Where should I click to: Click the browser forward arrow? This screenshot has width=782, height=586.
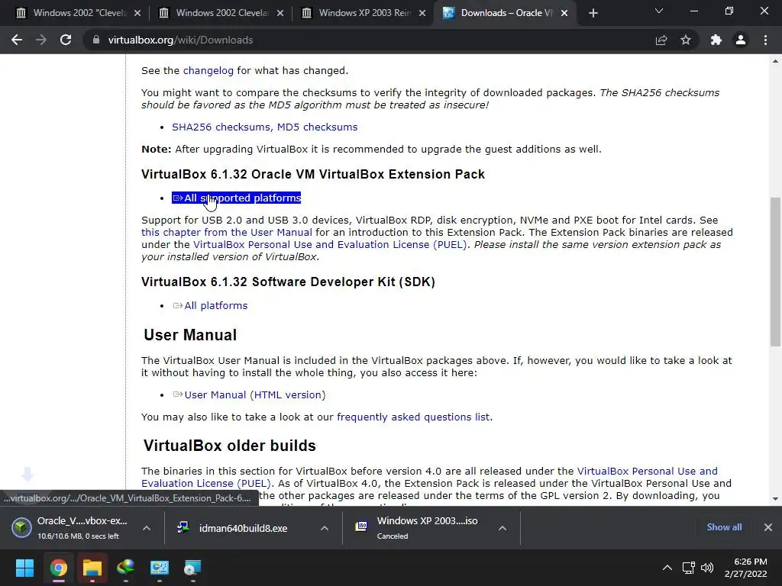(x=41, y=40)
